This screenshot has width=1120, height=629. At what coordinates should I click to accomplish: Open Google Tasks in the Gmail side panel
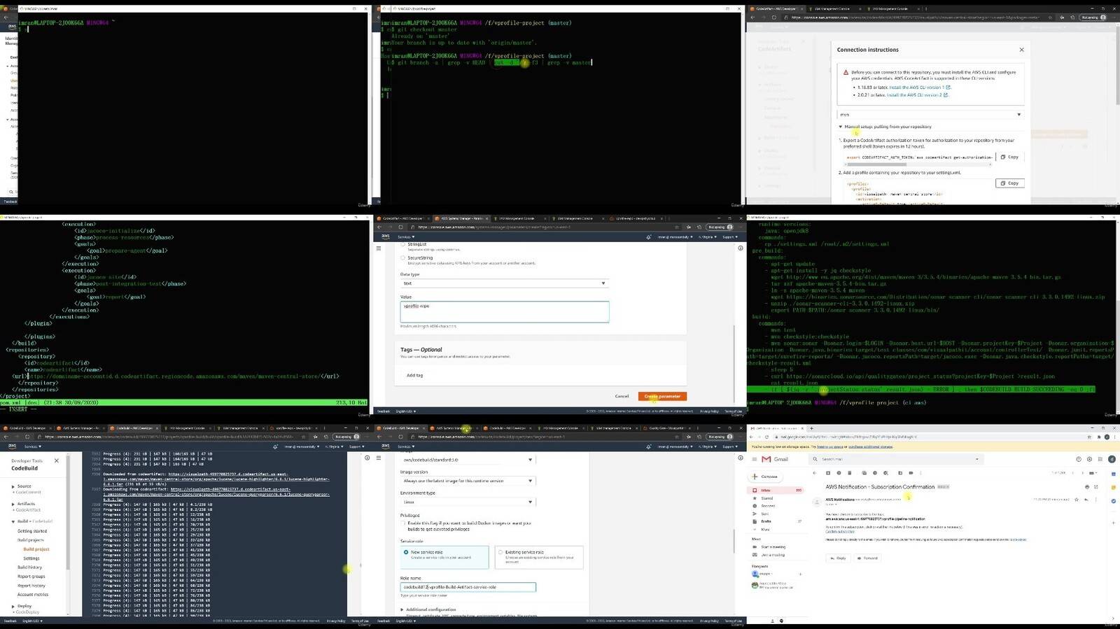click(x=1113, y=501)
